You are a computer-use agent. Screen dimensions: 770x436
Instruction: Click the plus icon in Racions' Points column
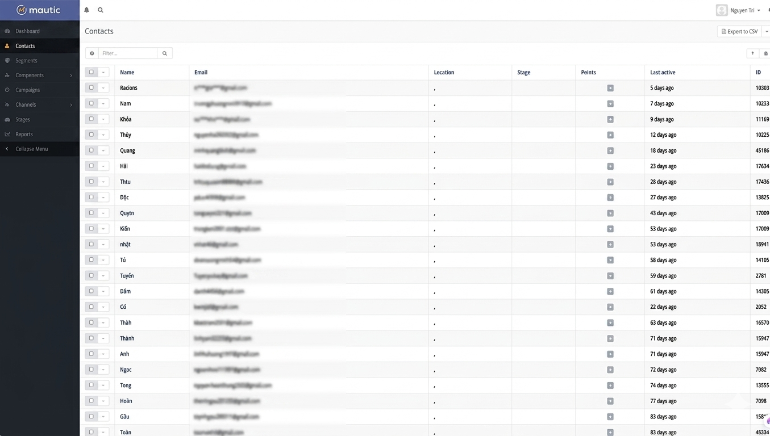[610, 88]
